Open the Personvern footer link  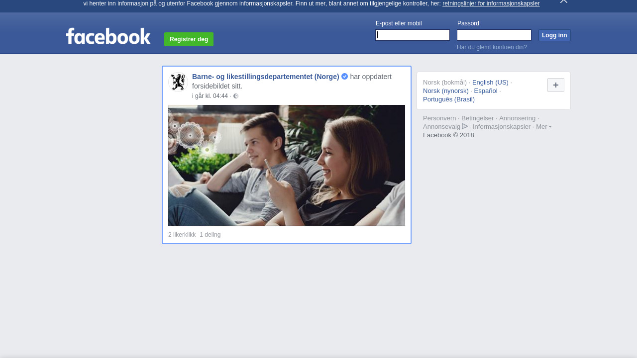coord(439,118)
